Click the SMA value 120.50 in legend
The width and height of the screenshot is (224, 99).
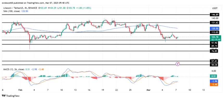tap(24, 11)
